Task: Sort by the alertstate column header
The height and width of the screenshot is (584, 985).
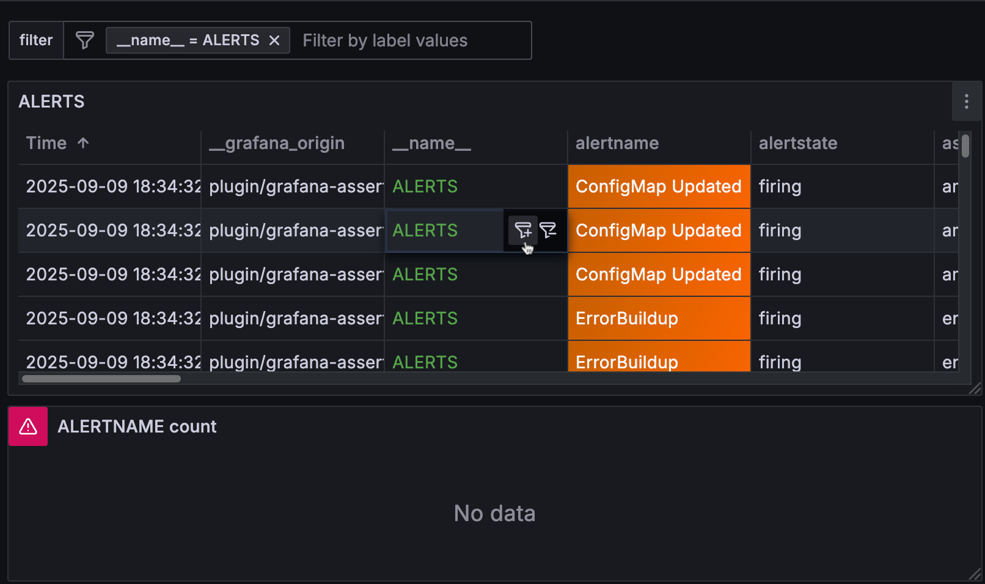Action: click(x=798, y=144)
